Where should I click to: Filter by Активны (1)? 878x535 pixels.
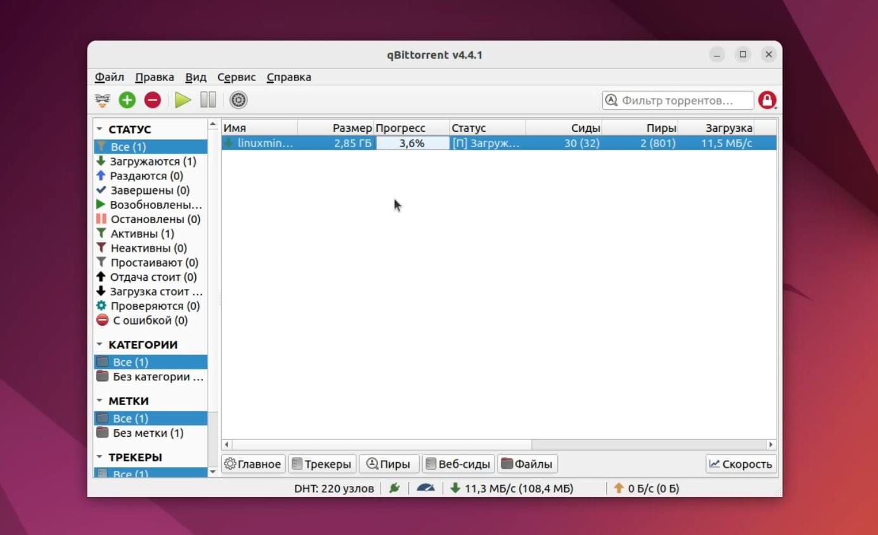(x=151, y=233)
